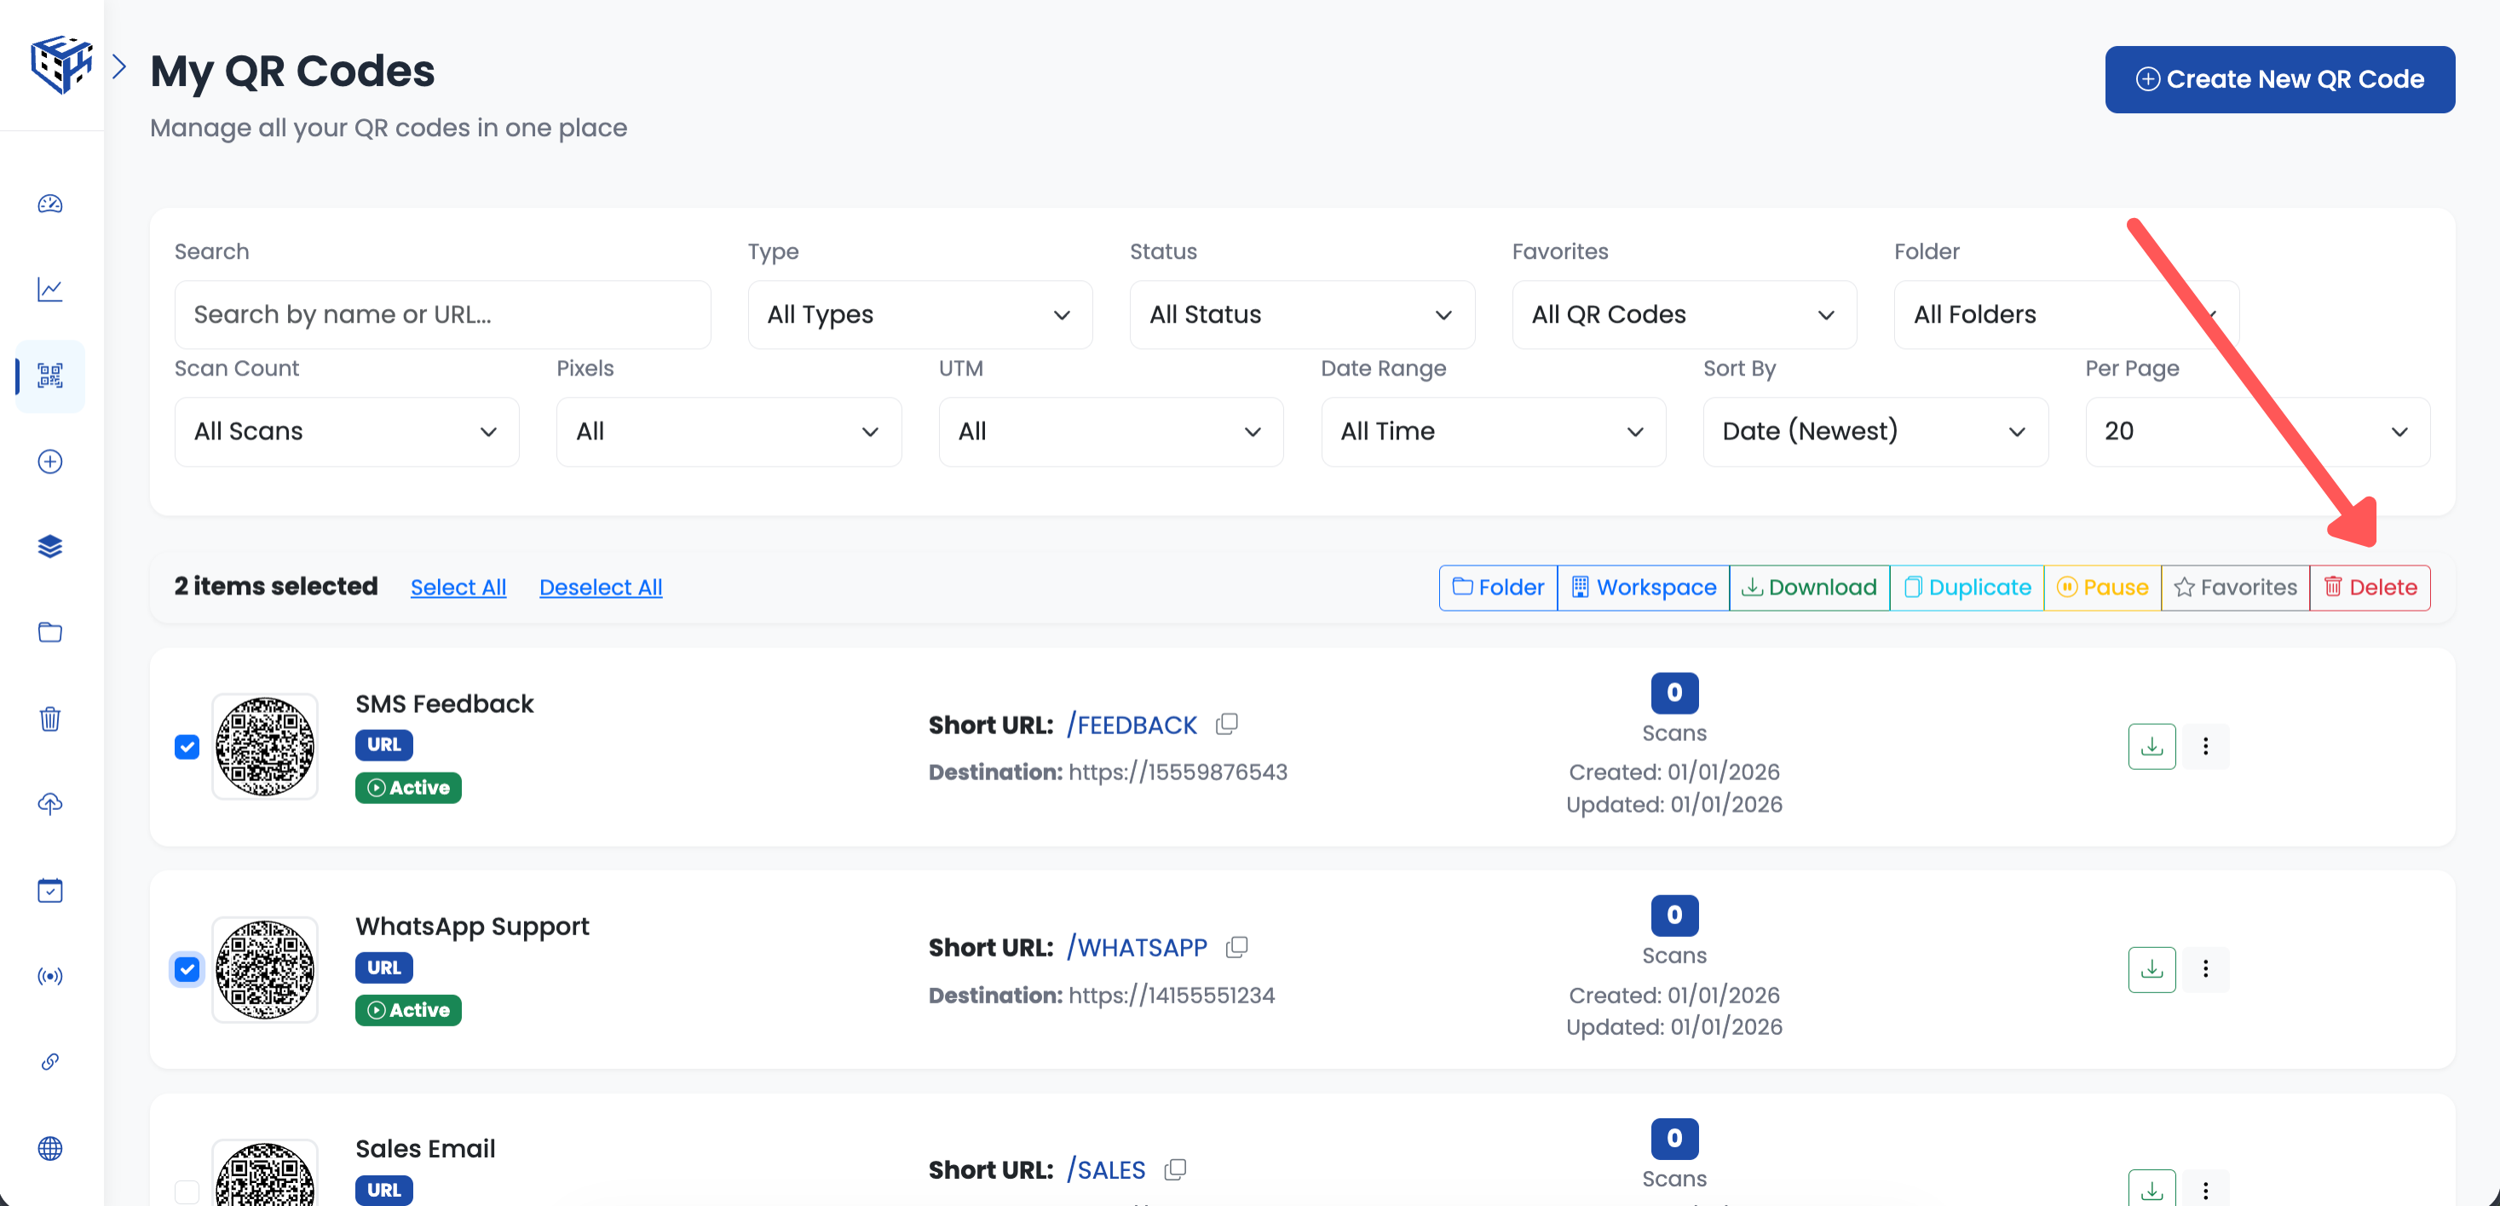This screenshot has width=2500, height=1206.
Task: Click the trash bin sidebar icon
Action: (x=49, y=719)
